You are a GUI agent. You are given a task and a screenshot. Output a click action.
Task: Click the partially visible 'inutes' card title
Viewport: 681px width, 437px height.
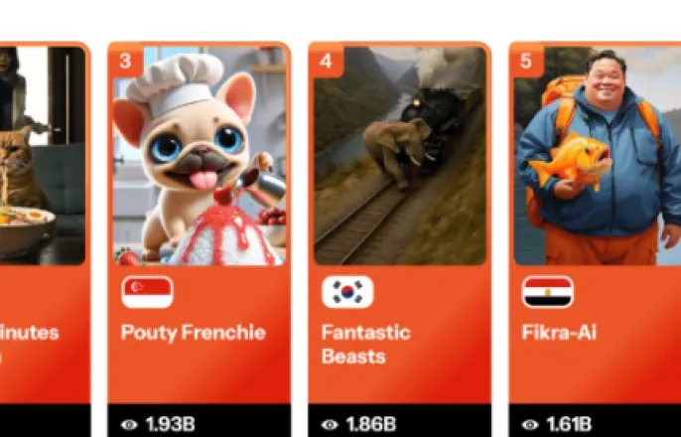(x=29, y=333)
